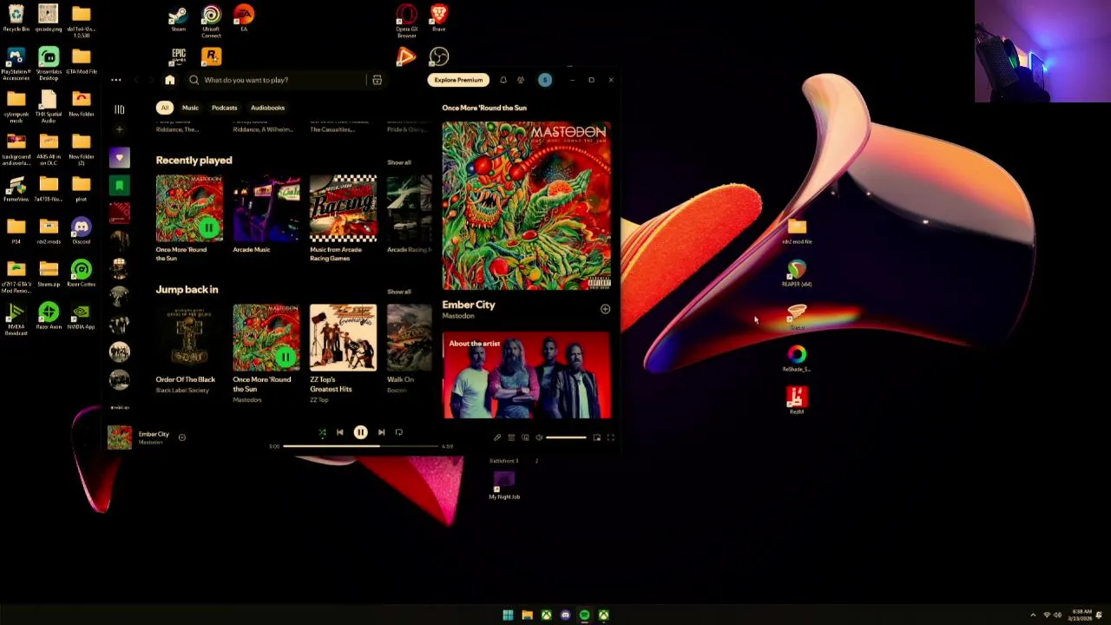Viewport: 1111px width, 625px height.
Task: Select the My Night Job desktop icon
Action: pos(504,484)
